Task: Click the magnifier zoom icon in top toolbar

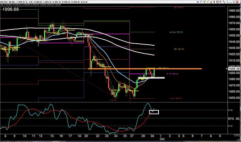Action: (201, 2)
